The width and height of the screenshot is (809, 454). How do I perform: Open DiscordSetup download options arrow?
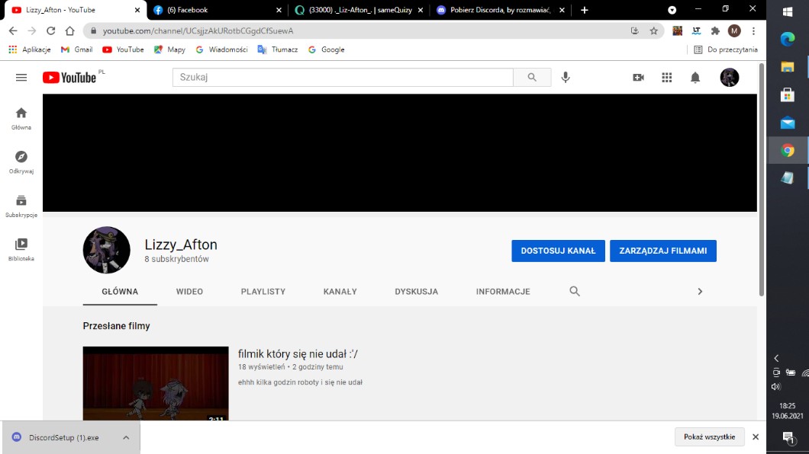pyautogui.click(x=126, y=437)
